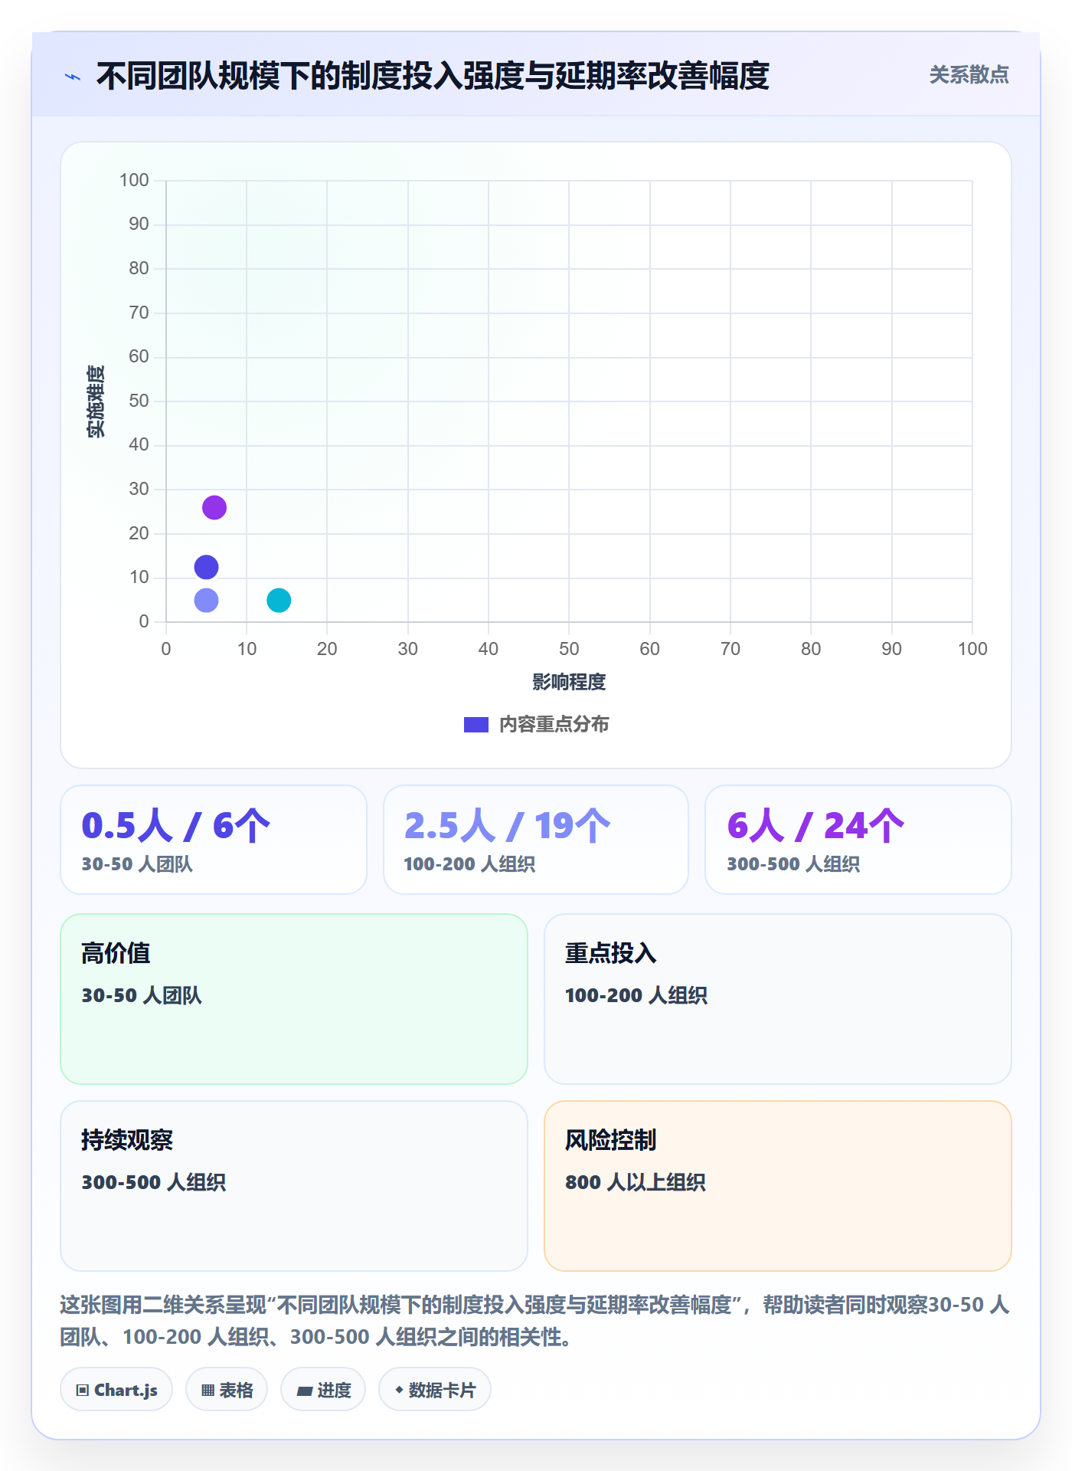Open the 2.5人 / 19个 stat card
The height and width of the screenshot is (1471, 1072).
coord(536,840)
